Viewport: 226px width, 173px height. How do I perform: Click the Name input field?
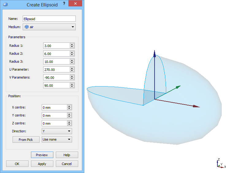[49, 19]
